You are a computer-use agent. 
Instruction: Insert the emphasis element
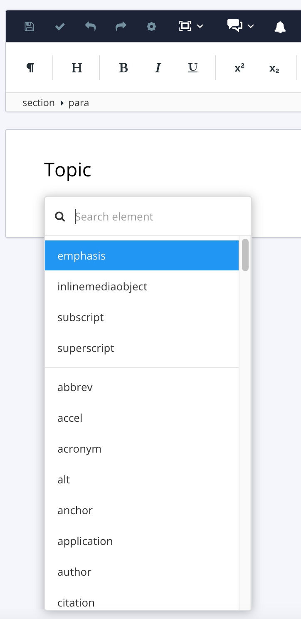coord(81,255)
